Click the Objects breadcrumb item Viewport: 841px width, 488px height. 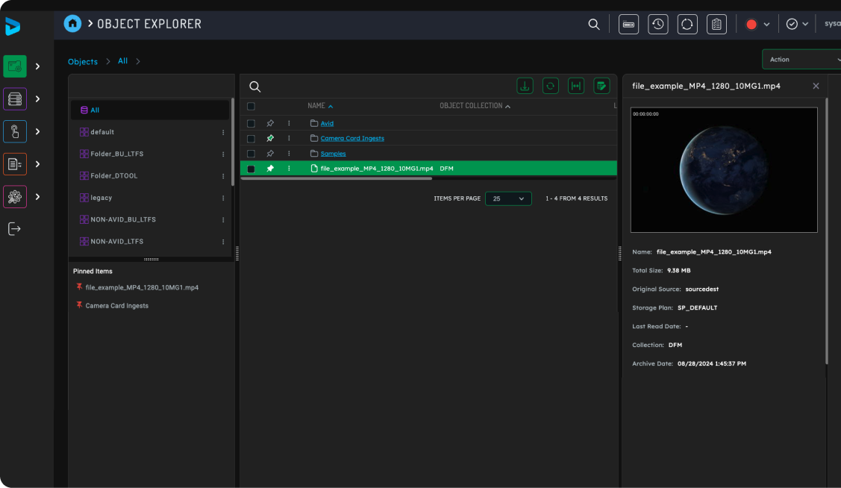tap(82, 61)
